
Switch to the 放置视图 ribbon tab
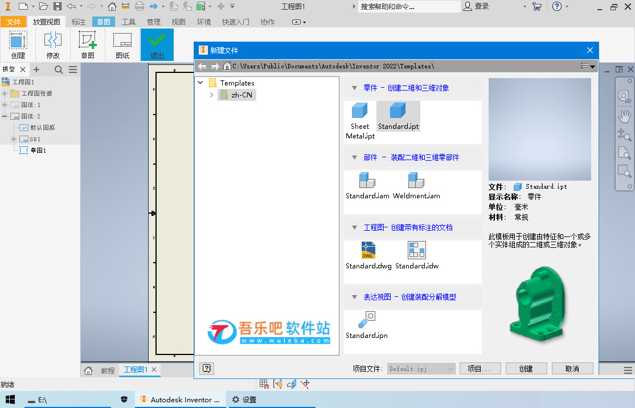point(47,22)
